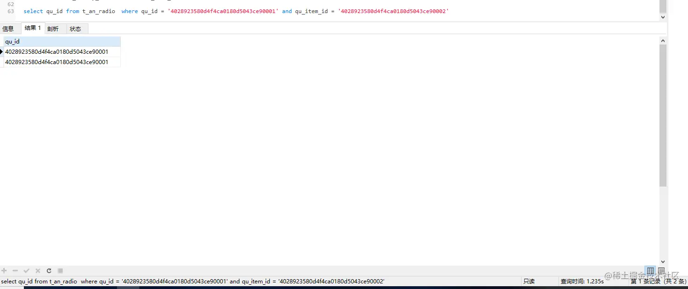
Task: Click the stop square icon
Action: pyautogui.click(x=60, y=271)
